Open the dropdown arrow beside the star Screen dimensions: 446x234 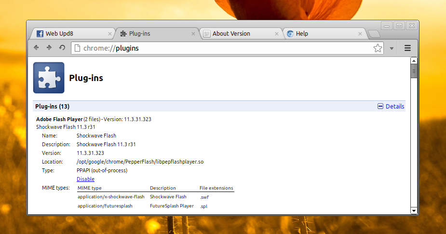392,48
